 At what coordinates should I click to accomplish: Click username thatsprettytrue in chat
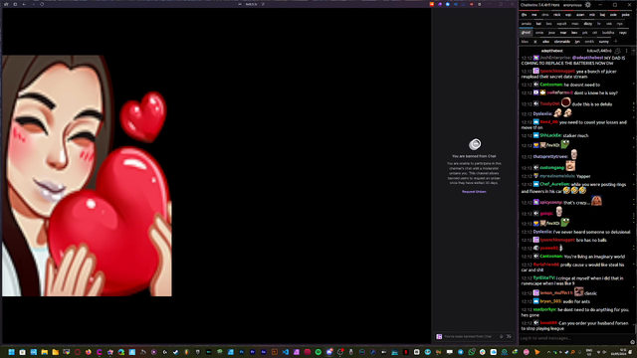coord(550,156)
